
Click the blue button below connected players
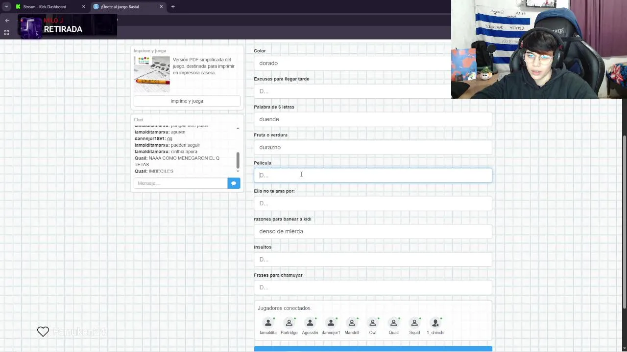[373, 349]
